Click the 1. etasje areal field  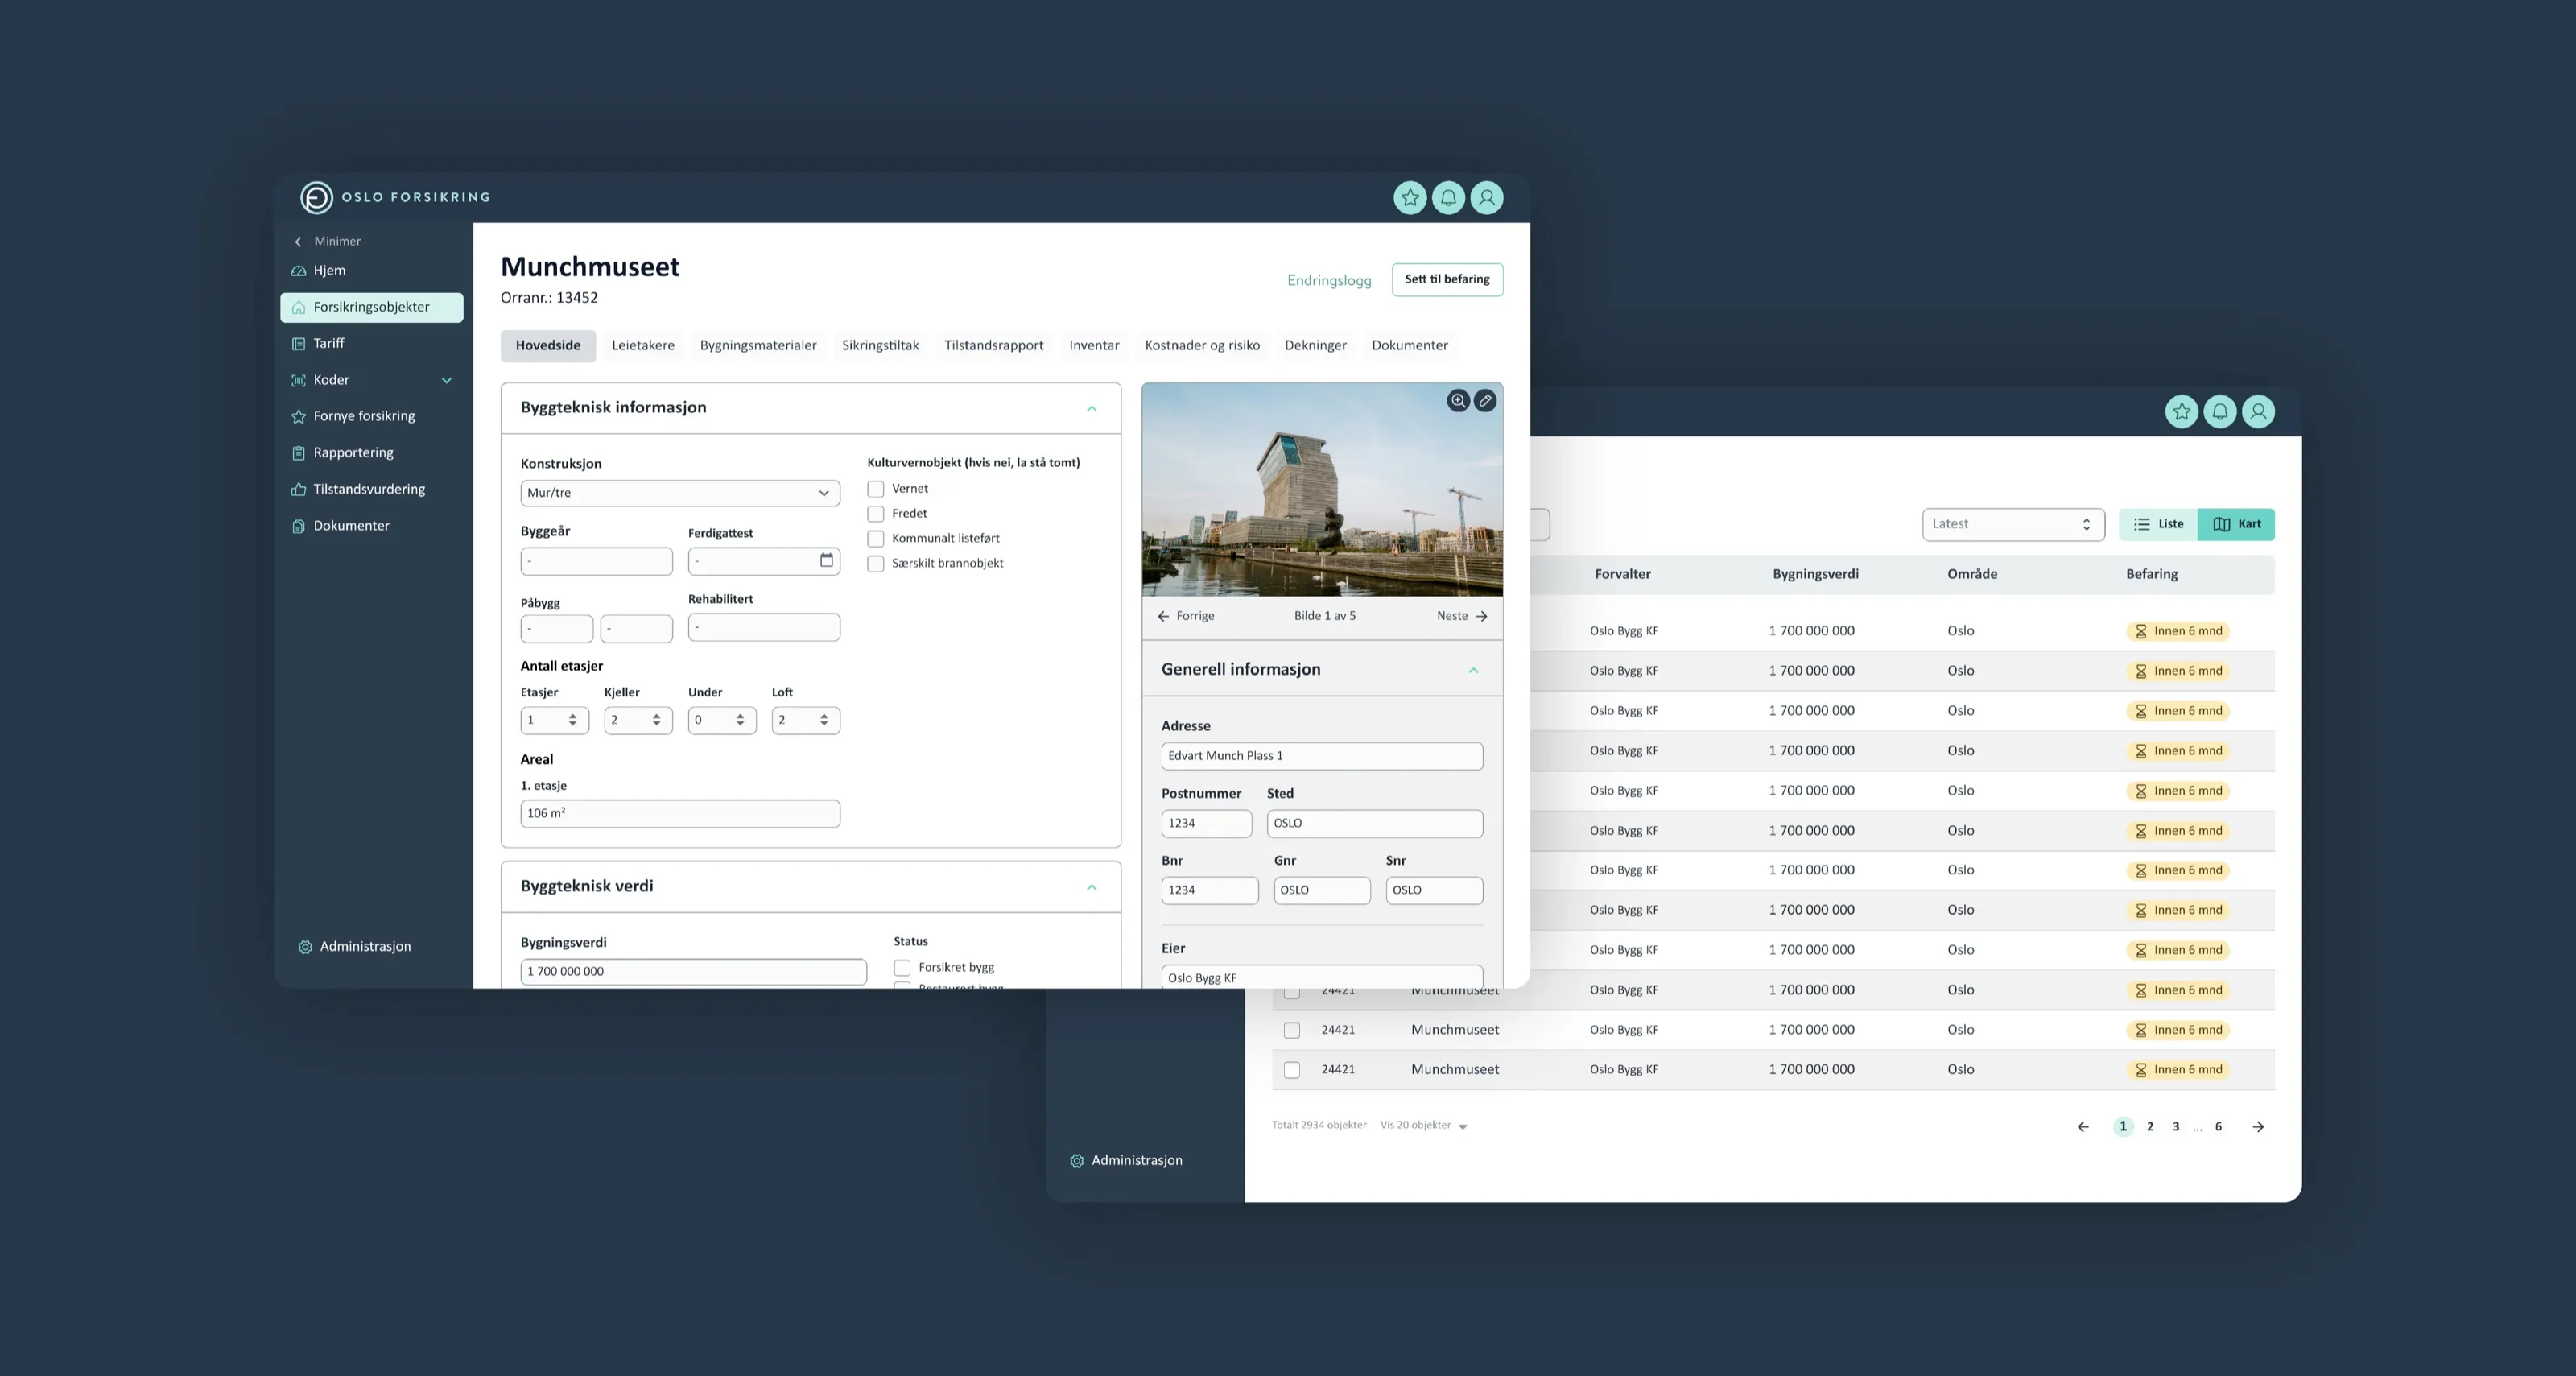680,814
